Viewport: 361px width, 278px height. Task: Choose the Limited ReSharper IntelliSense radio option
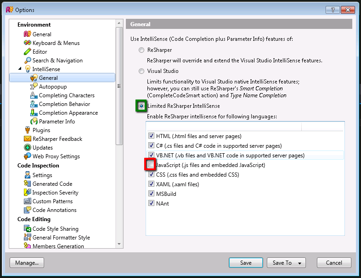pos(141,106)
